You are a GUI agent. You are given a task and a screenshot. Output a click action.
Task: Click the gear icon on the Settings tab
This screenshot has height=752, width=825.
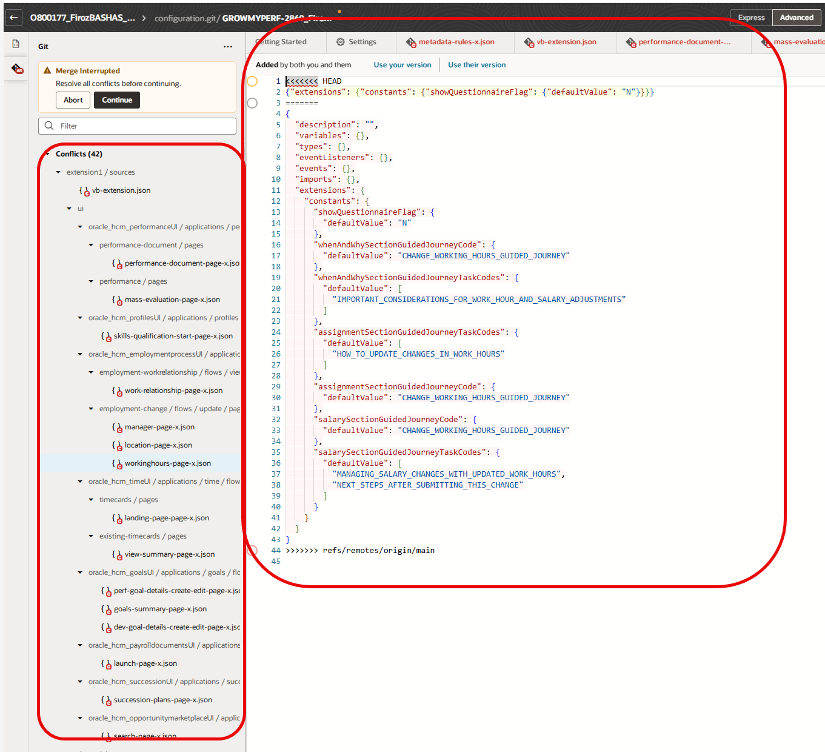(340, 42)
